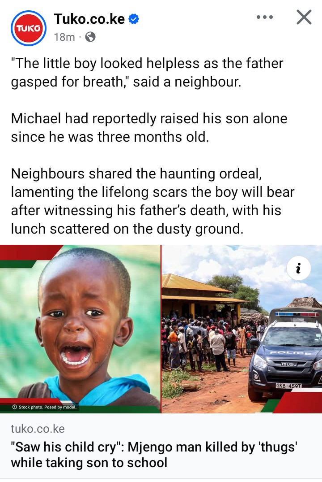Click the GKB 459T license plate

pos(288,386)
